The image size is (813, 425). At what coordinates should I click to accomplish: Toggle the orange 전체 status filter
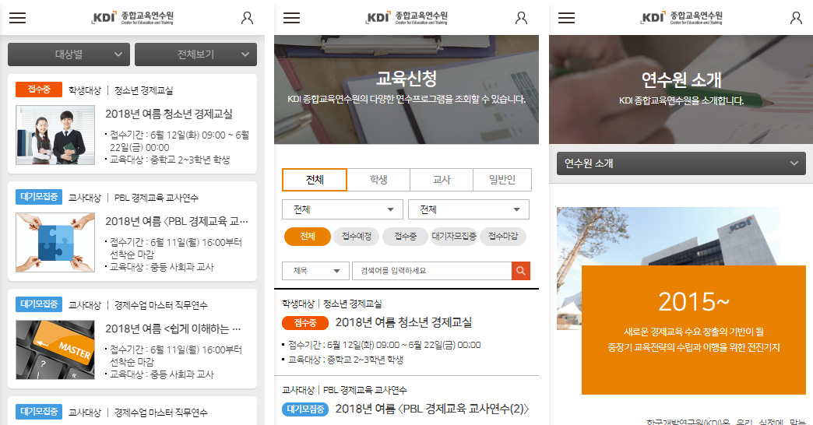click(x=308, y=237)
